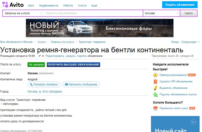Open the 'Москва' region dropdown
Screen dimensions: 202x132
click(161, 13)
